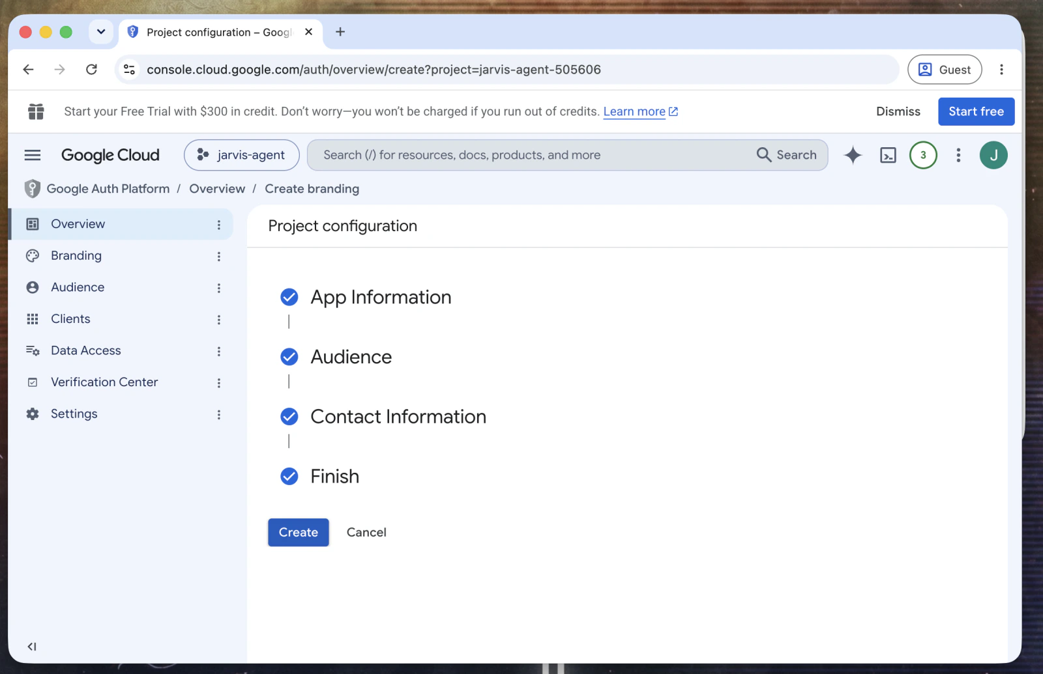Open the jarvis-agent project picker
This screenshot has height=674, width=1043.
click(x=242, y=155)
